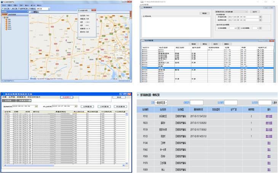The height and width of the screenshot is (173, 278).
Task: Click the 站点编号 input field
Action: point(231,103)
